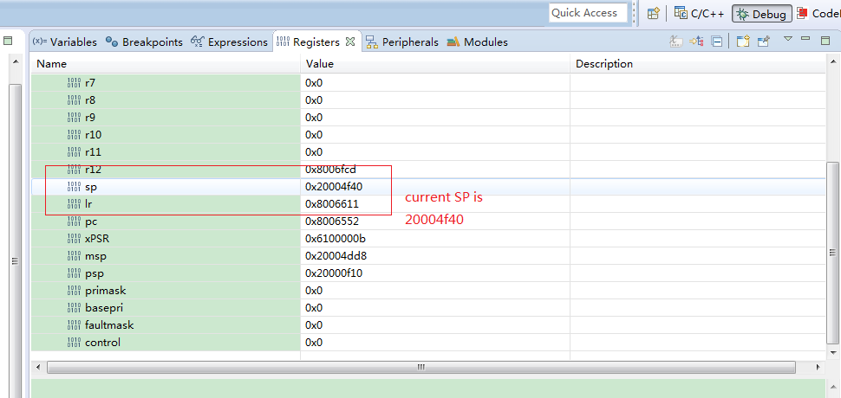The height and width of the screenshot is (398, 841).
Task: Close the Registers tab
Action: coord(350,41)
